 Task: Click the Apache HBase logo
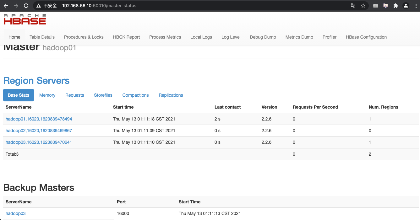[x=25, y=19]
